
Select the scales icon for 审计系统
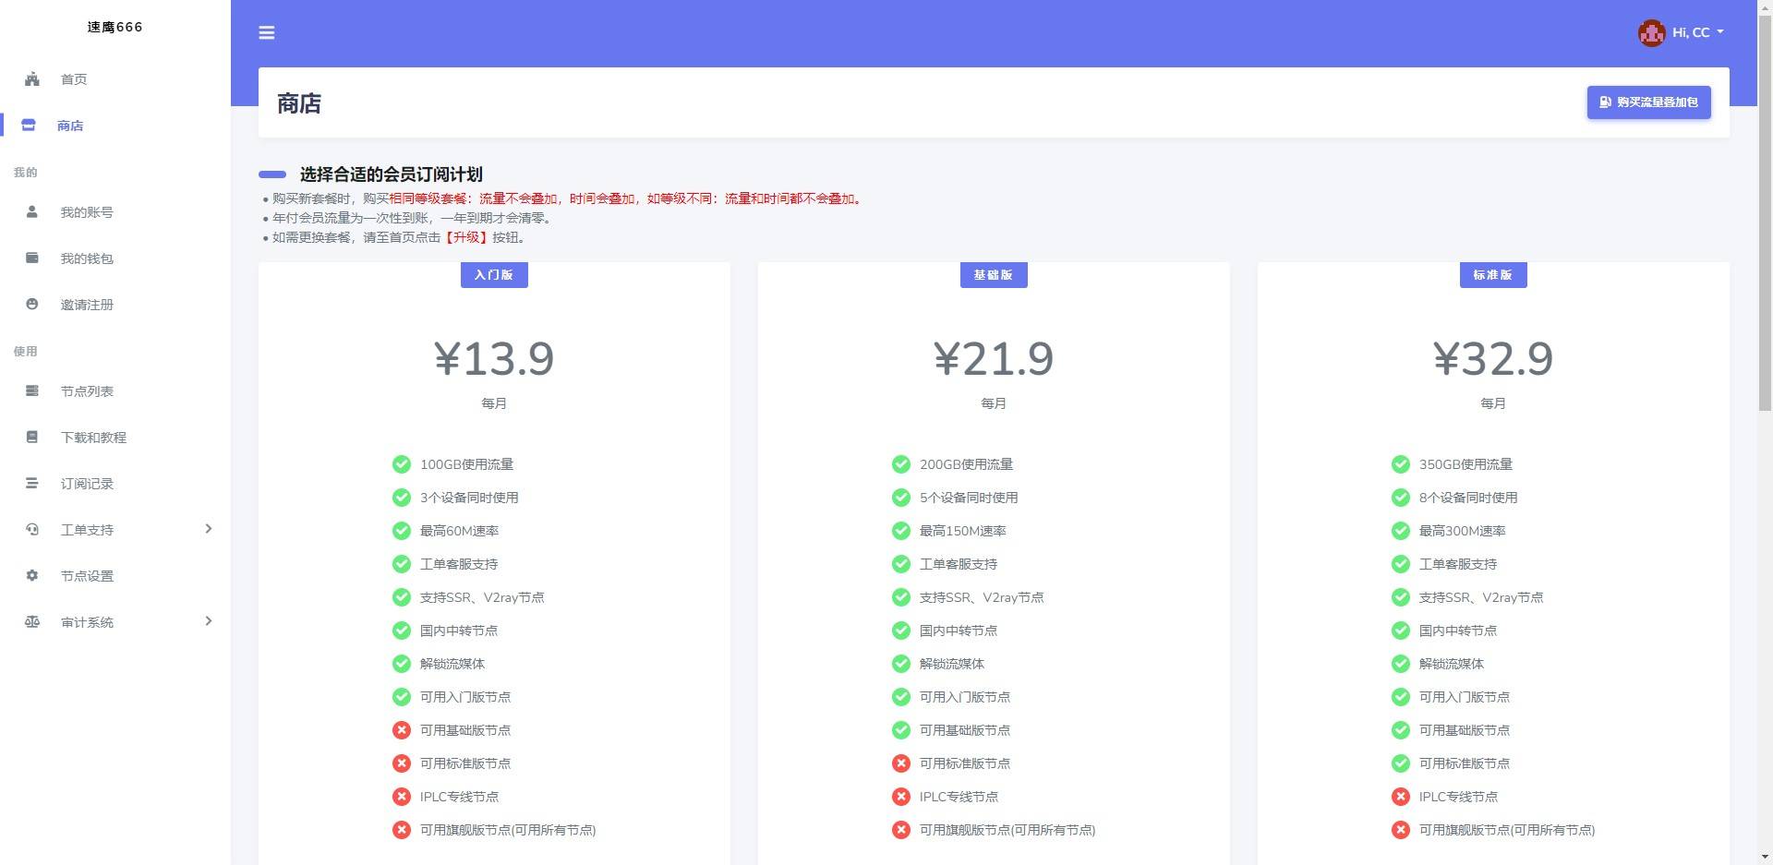pos(32,621)
